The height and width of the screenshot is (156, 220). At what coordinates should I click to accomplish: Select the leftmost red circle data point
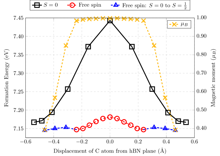click(76, 129)
